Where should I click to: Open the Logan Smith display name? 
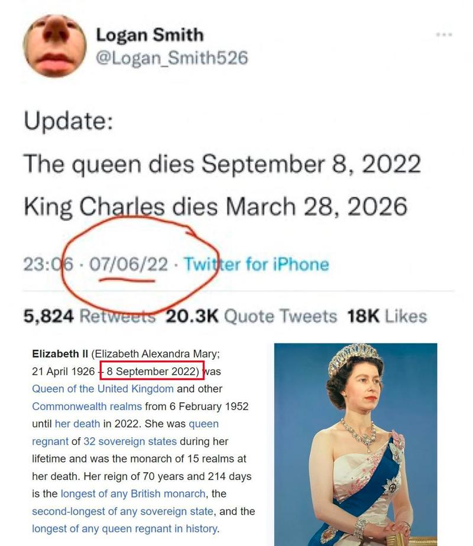point(150,35)
